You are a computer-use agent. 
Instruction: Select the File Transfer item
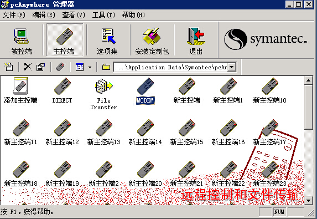tap(103, 94)
